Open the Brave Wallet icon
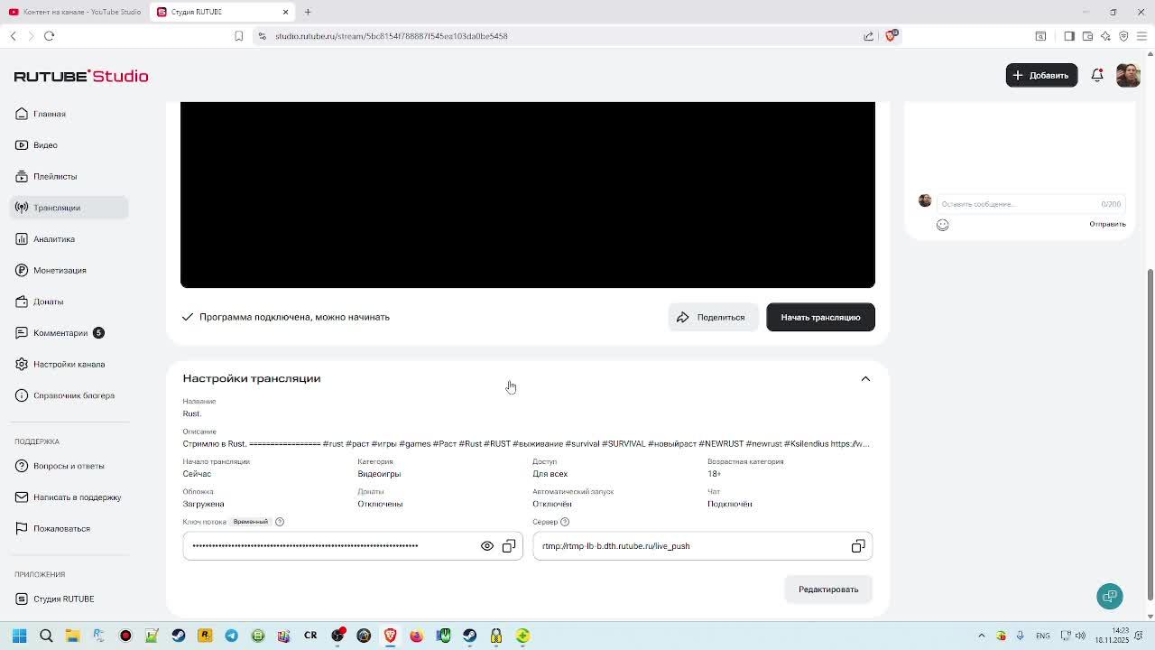Image resolution: width=1155 pixels, height=650 pixels. pos(1087,36)
